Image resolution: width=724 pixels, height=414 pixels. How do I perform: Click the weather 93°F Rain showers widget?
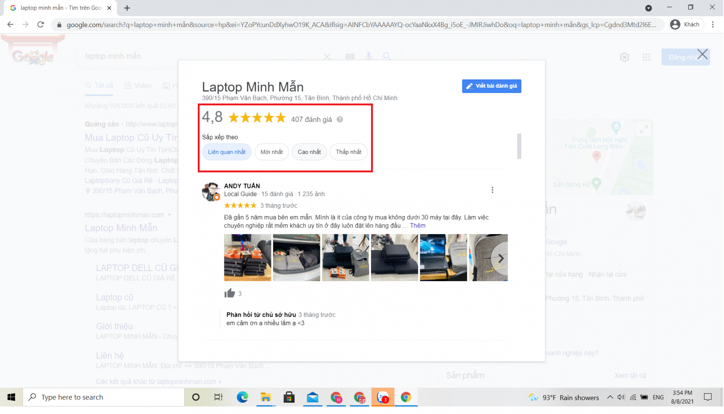coord(564,398)
